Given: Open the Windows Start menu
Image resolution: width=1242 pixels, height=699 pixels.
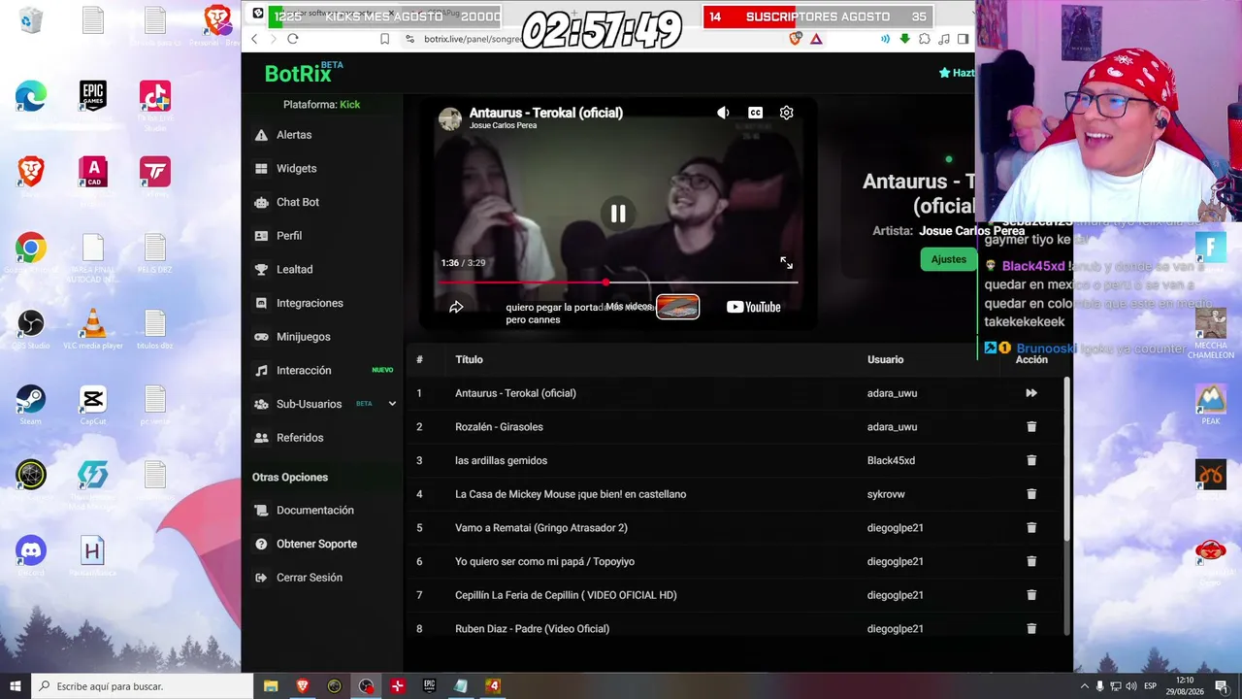Looking at the screenshot, I should [16, 686].
